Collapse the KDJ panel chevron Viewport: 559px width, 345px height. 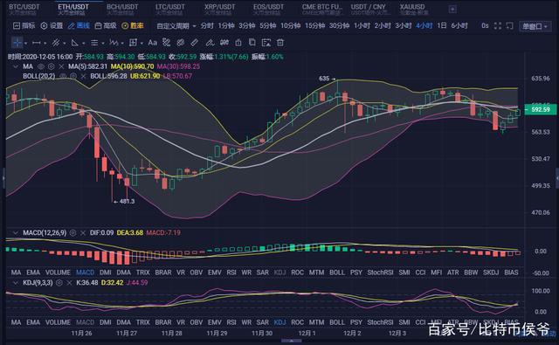tap(16, 283)
